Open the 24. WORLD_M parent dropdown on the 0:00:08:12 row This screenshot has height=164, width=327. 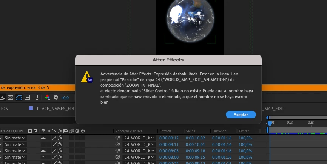pos(139,138)
